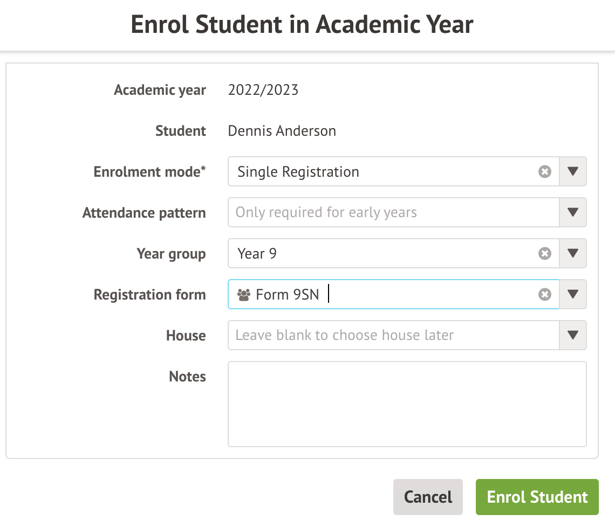This screenshot has height=528, width=615.
Task: Click the group icon beside Form 9SN
Action: point(243,295)
